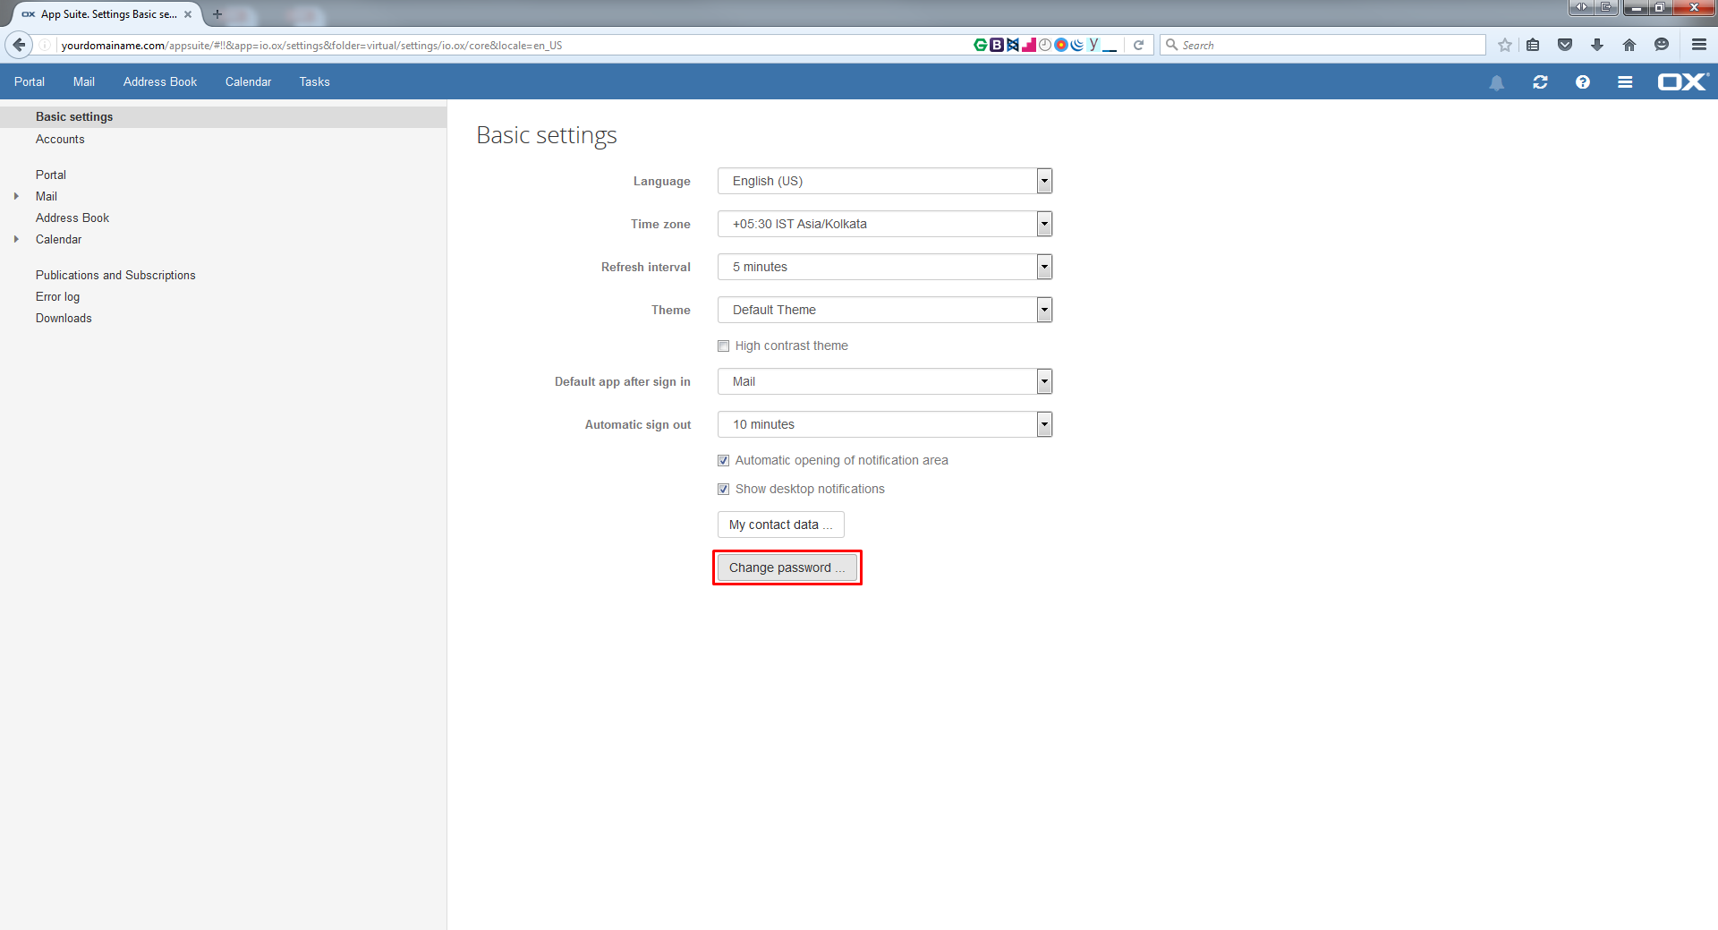1718x930 pixels.
Task: Close the App Suite Settings tab
Action: (188, 14)
